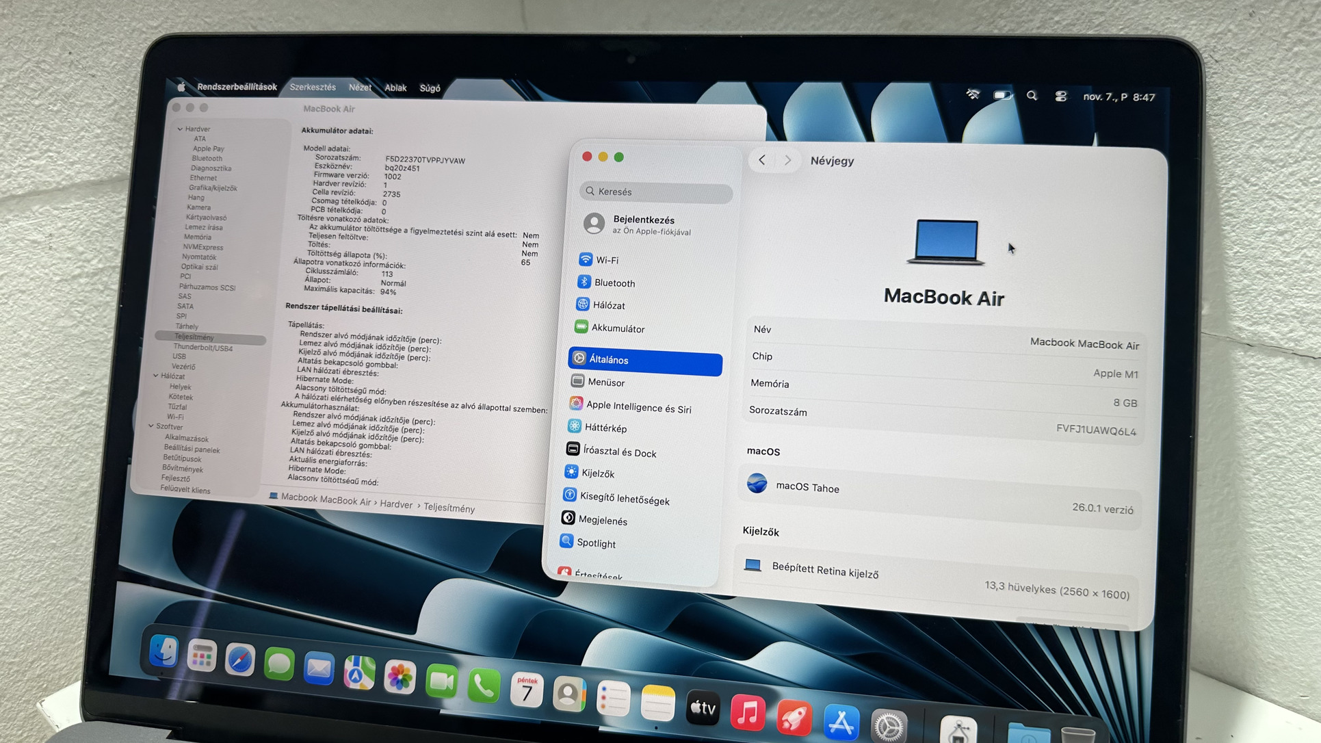Open Apple Music in Dock
The image size is (1321, 743).
(747, 712)
